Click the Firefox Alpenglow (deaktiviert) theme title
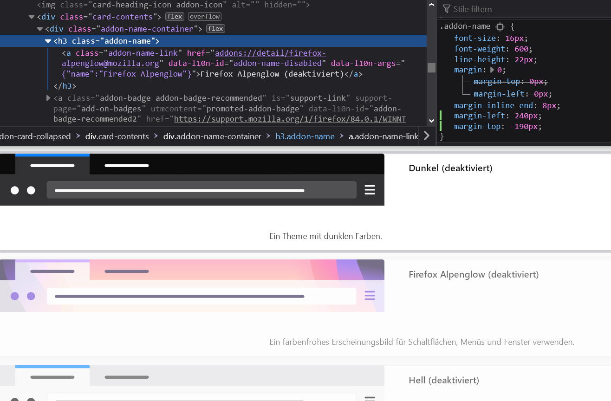The height and width of the screenshot is (401, 611). (474, 274)
